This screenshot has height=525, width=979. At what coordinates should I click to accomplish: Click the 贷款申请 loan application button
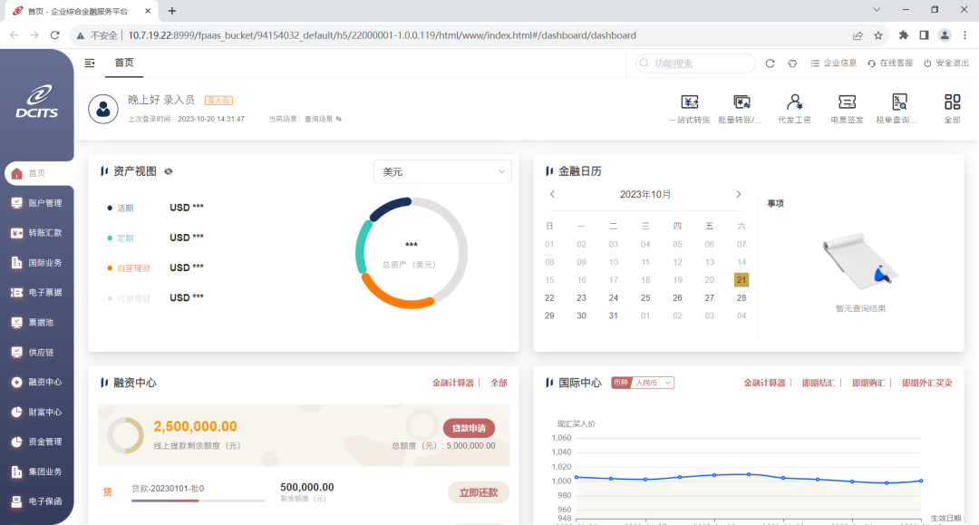pyautogui.click(x=469, y=428)
